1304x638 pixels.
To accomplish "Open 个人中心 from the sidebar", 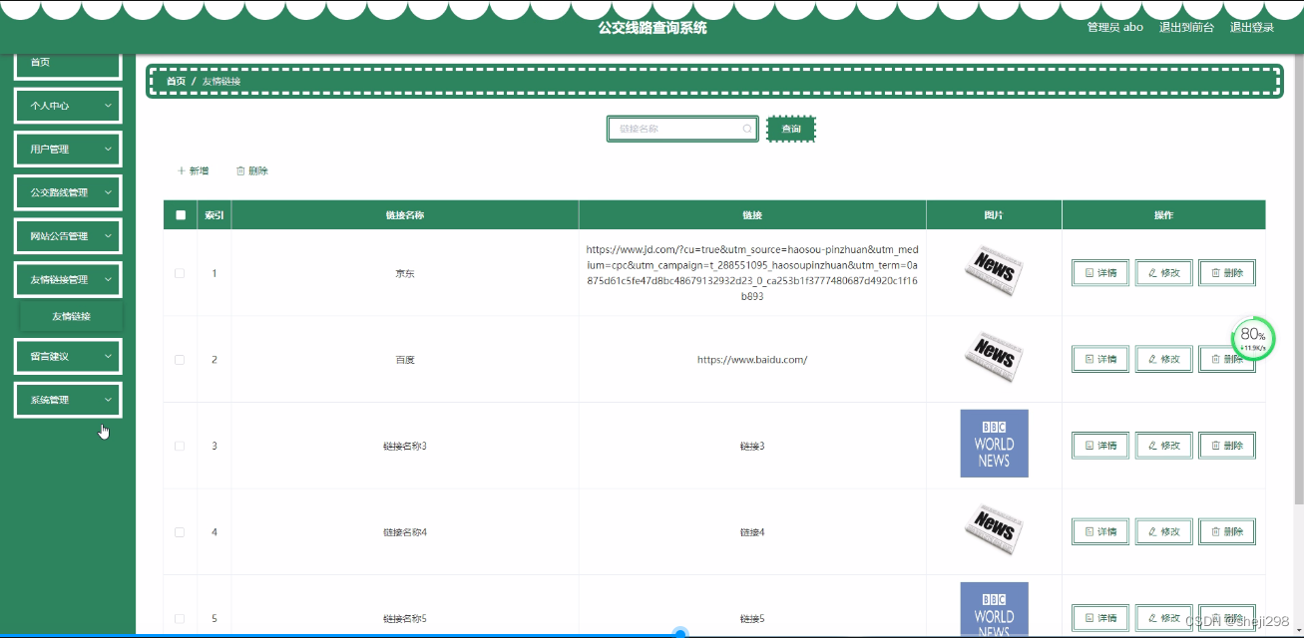I will click(67, 105).
